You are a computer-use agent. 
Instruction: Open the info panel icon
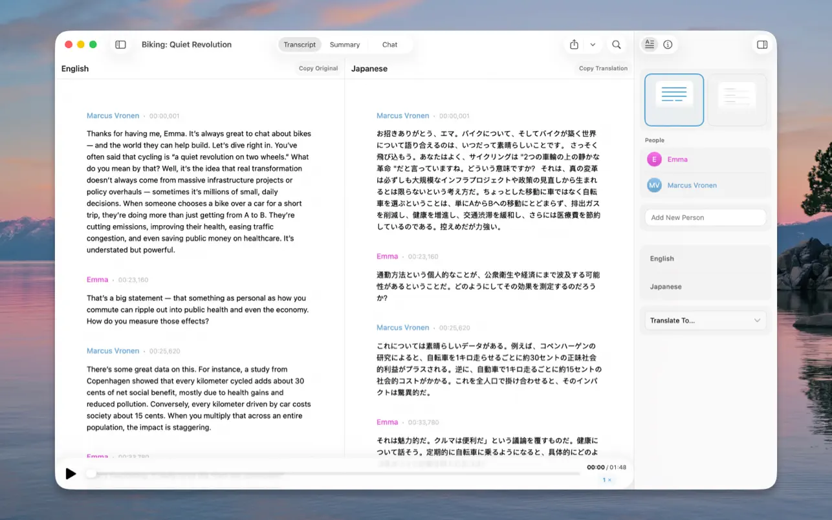(x=668, y=45)
